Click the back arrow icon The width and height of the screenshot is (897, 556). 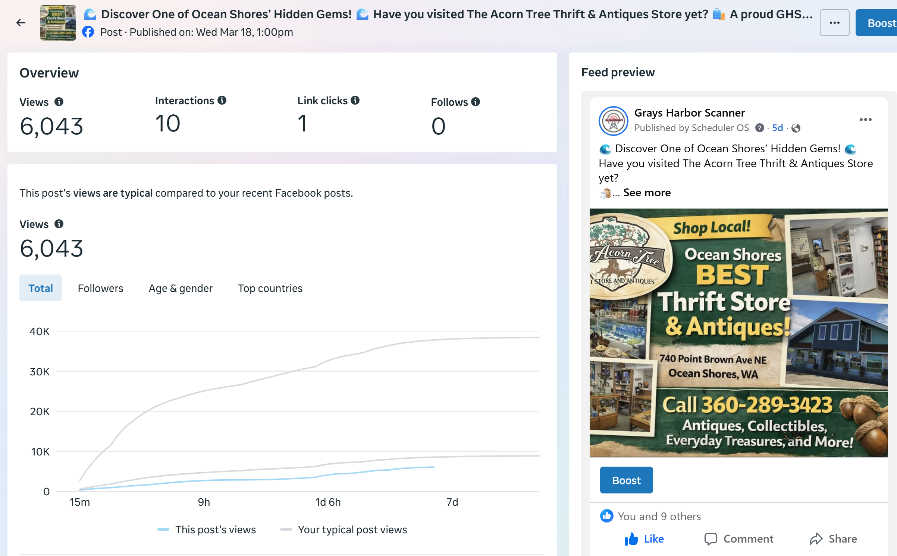click(x=21, y=23)
